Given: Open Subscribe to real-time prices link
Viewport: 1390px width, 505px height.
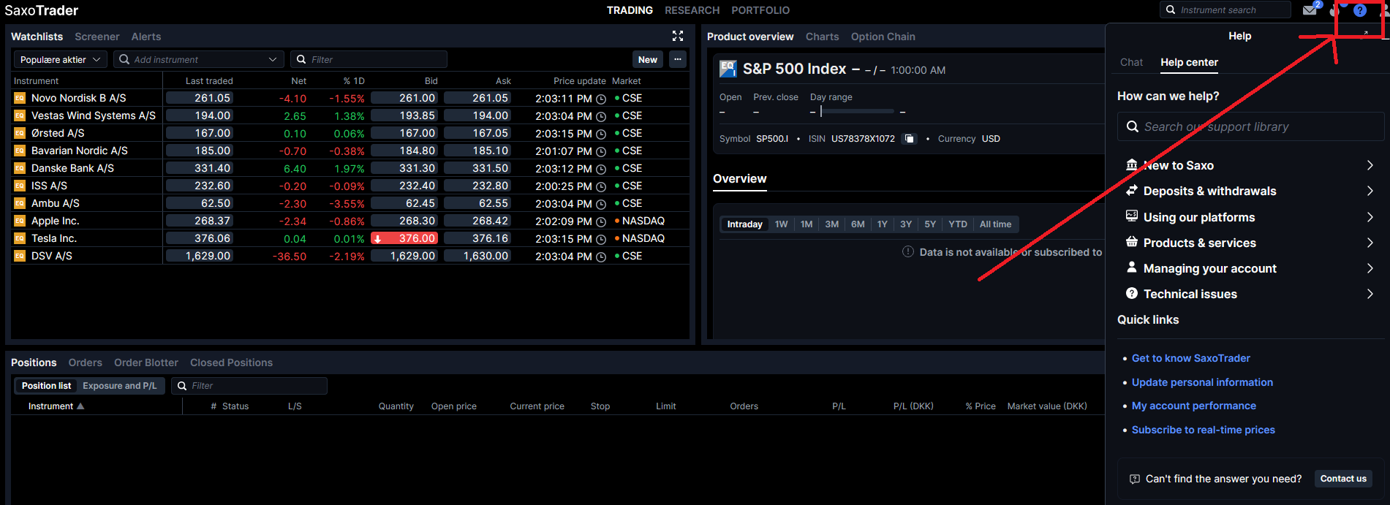Looking at the screenshot, I should [x=1203, y=430].
